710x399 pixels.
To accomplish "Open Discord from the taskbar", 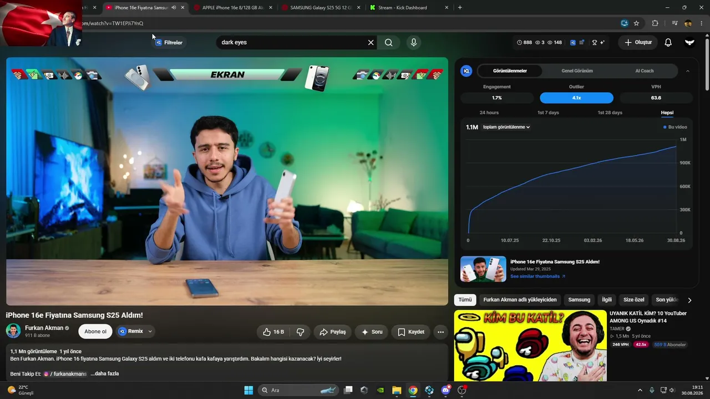I will (445, 390).
